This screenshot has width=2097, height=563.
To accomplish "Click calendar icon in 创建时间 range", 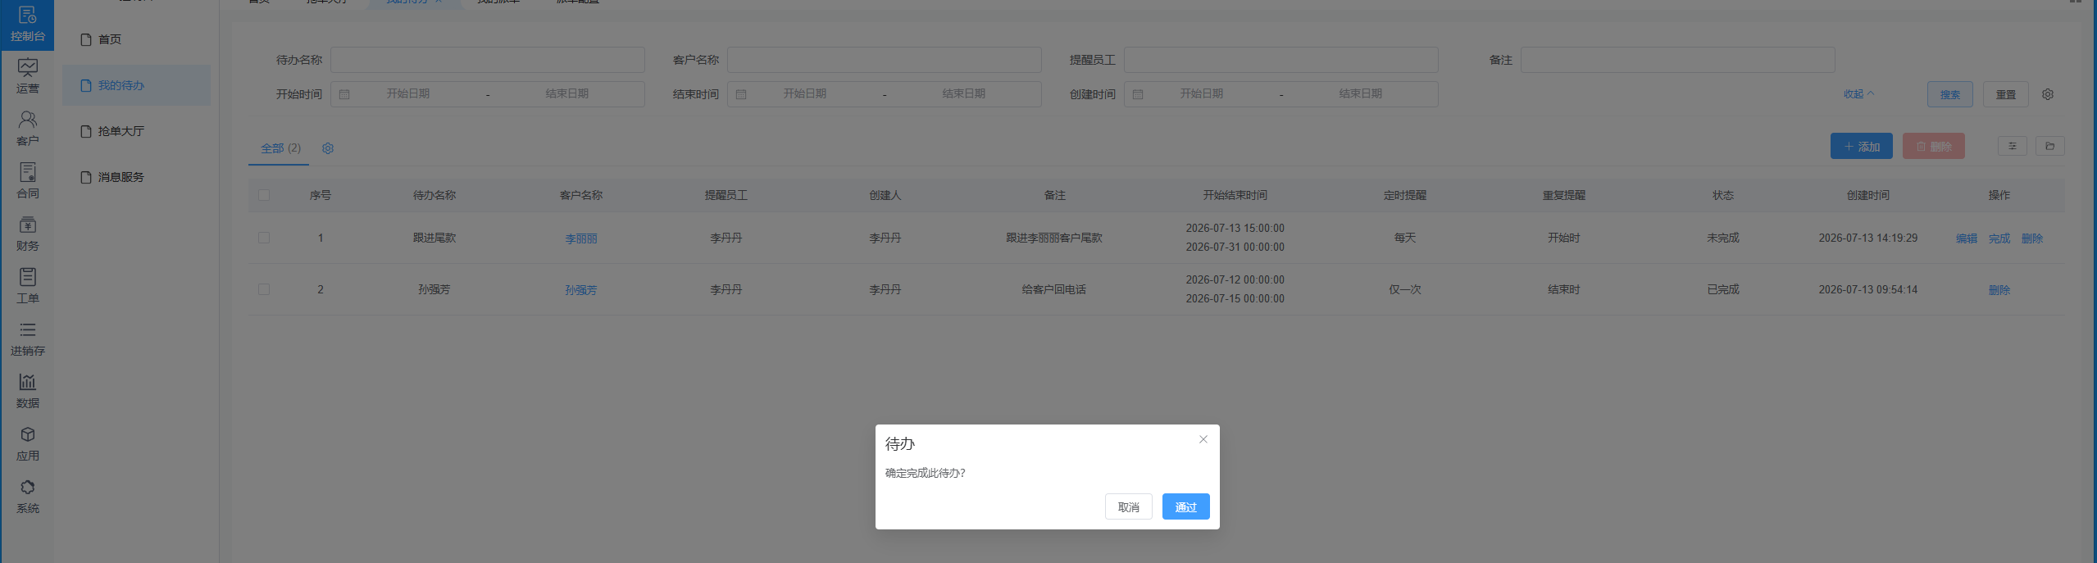I will (1138, 94).
